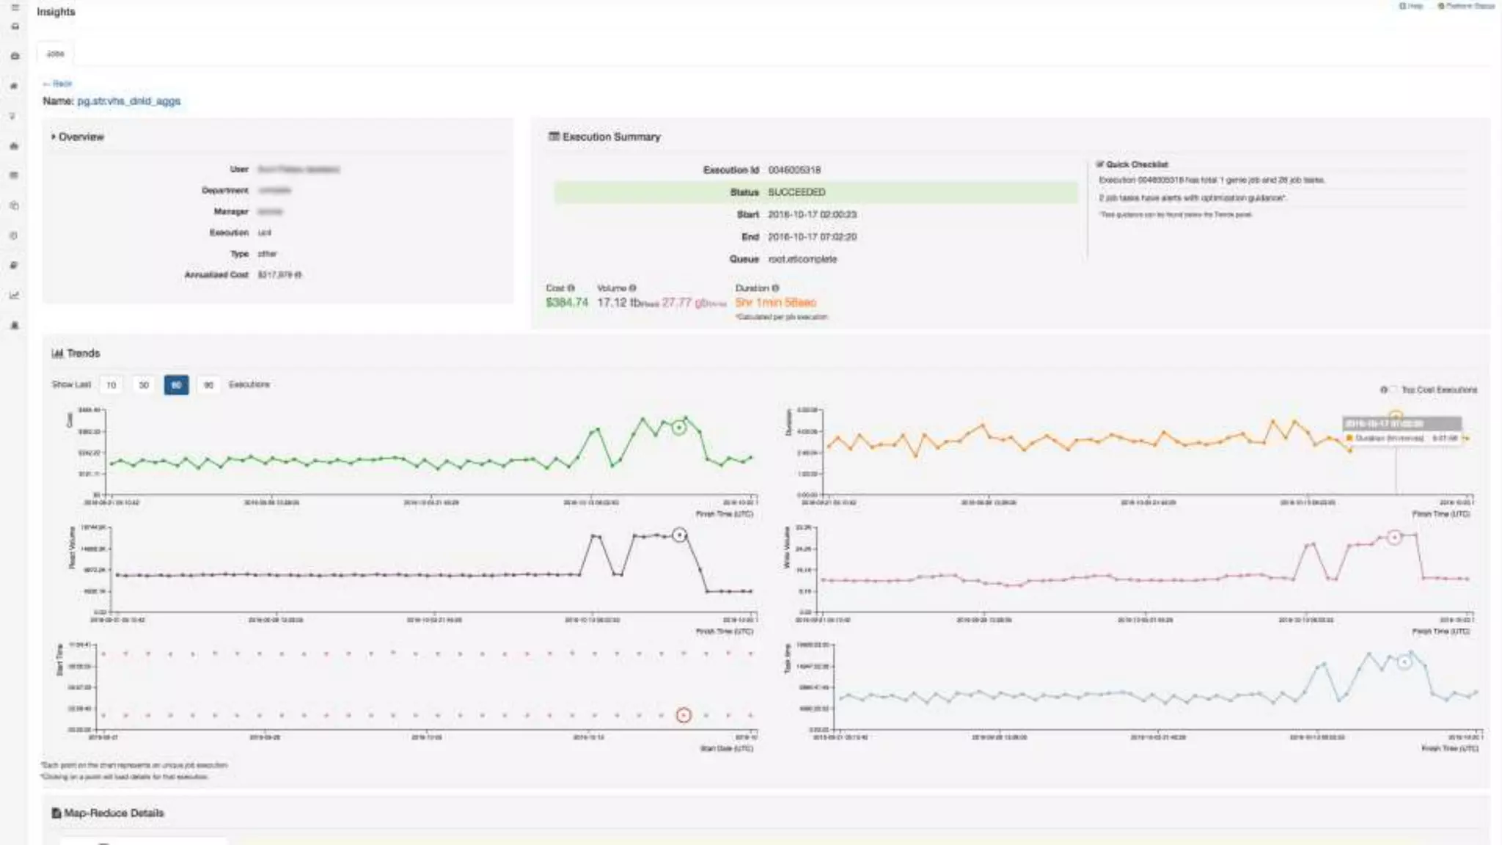Viewport: 1502px width, 845px height.
Task: Click the Execution Summary table icon
Action: click(554, 136)
